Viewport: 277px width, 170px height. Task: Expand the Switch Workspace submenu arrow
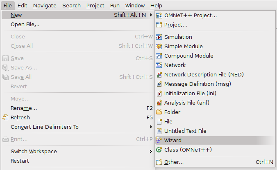point(151,152)
